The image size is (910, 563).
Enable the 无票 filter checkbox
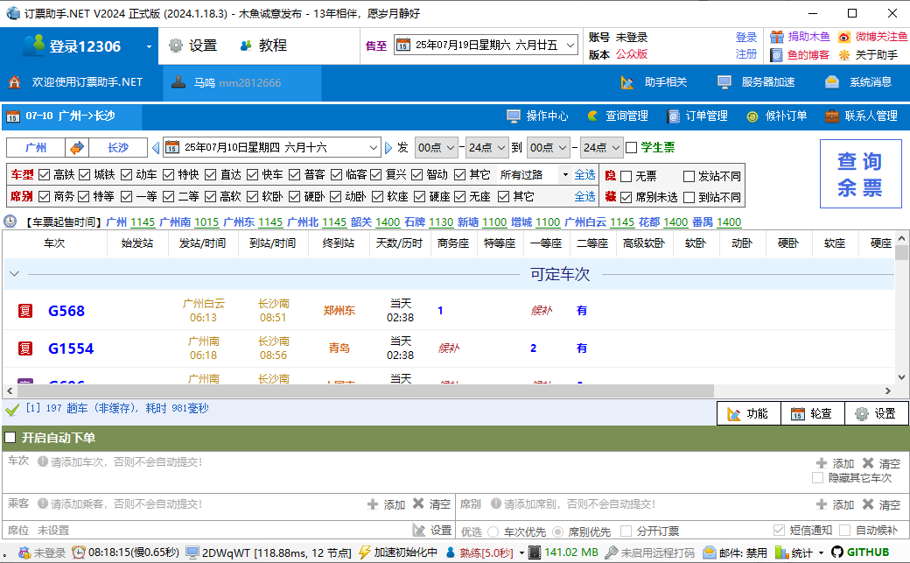point(626,176)
